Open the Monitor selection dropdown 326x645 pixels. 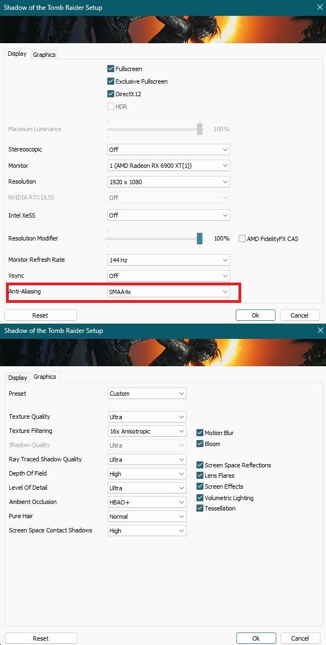pyautogui.click(x=168, y=166)
